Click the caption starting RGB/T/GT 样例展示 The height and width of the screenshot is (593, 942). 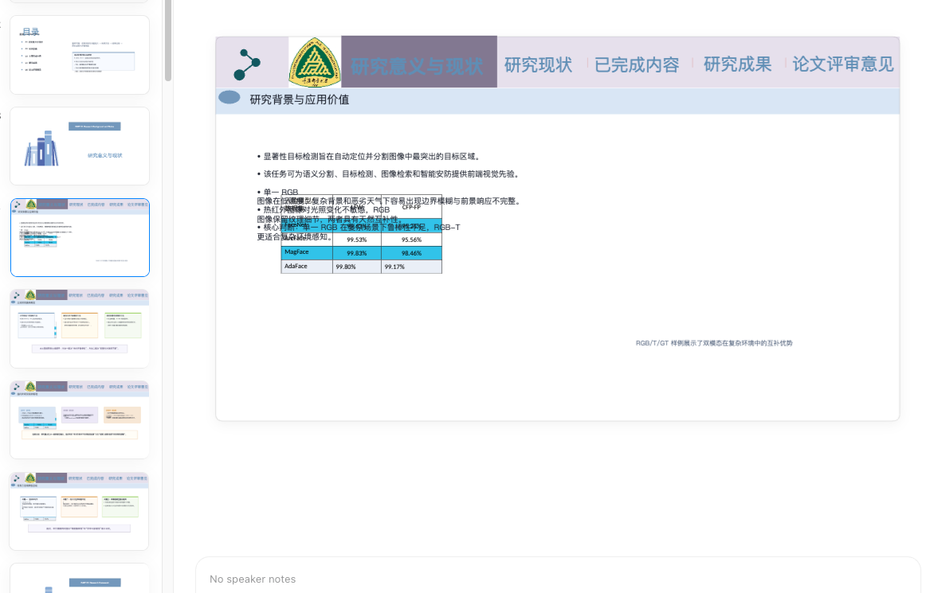tap(714, 343)
